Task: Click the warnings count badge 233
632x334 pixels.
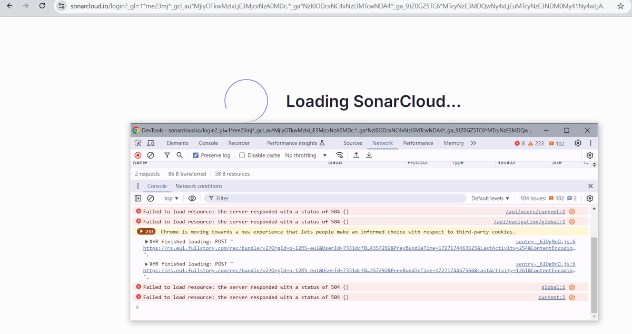Action: (536, 143)
